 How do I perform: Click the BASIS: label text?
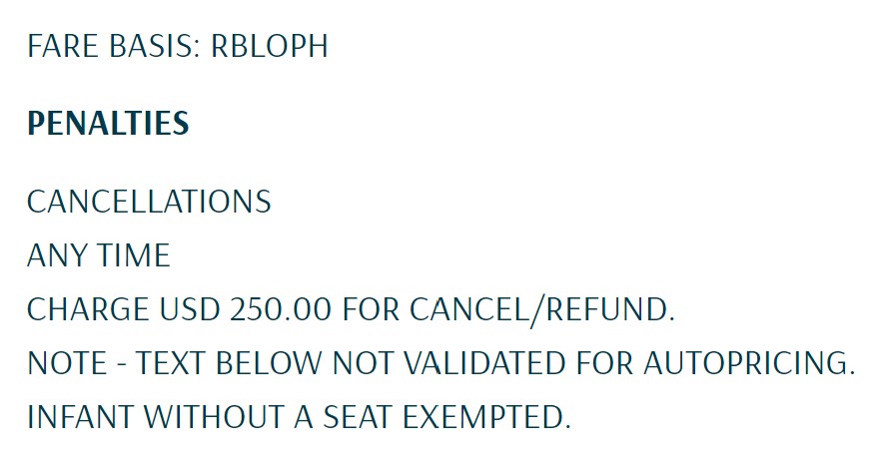[155, 46]
